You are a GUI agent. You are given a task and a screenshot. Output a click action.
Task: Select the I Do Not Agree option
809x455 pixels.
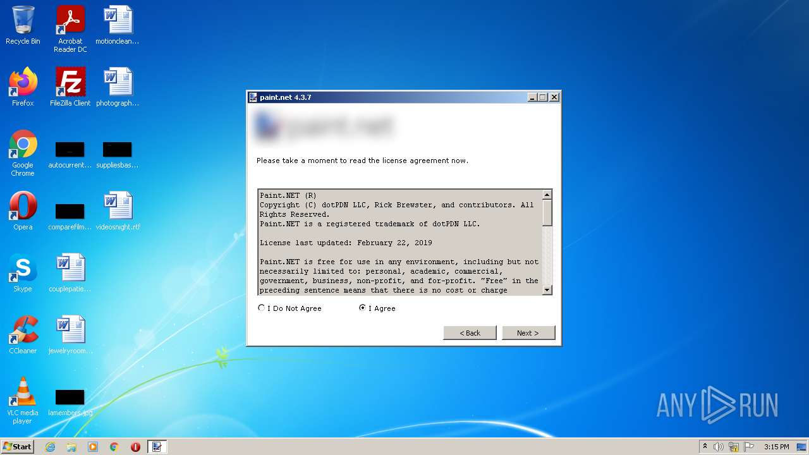point(290,308)
